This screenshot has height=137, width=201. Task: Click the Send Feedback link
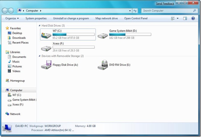click(x=165, y=4)
